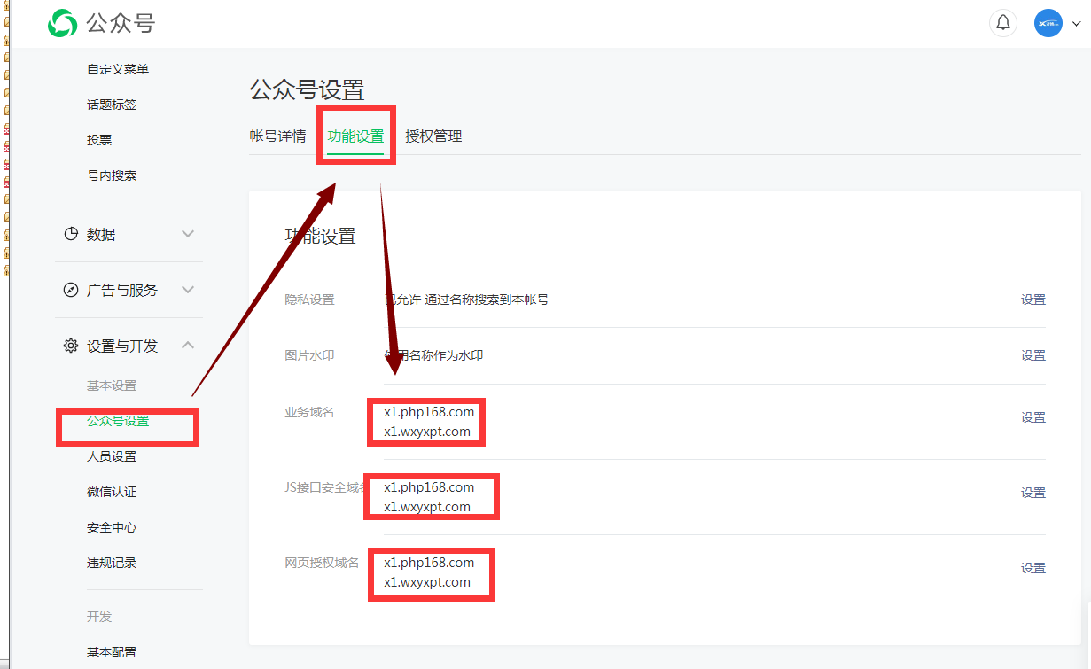Switch to the 授权管理 tab

coord(433,136)
